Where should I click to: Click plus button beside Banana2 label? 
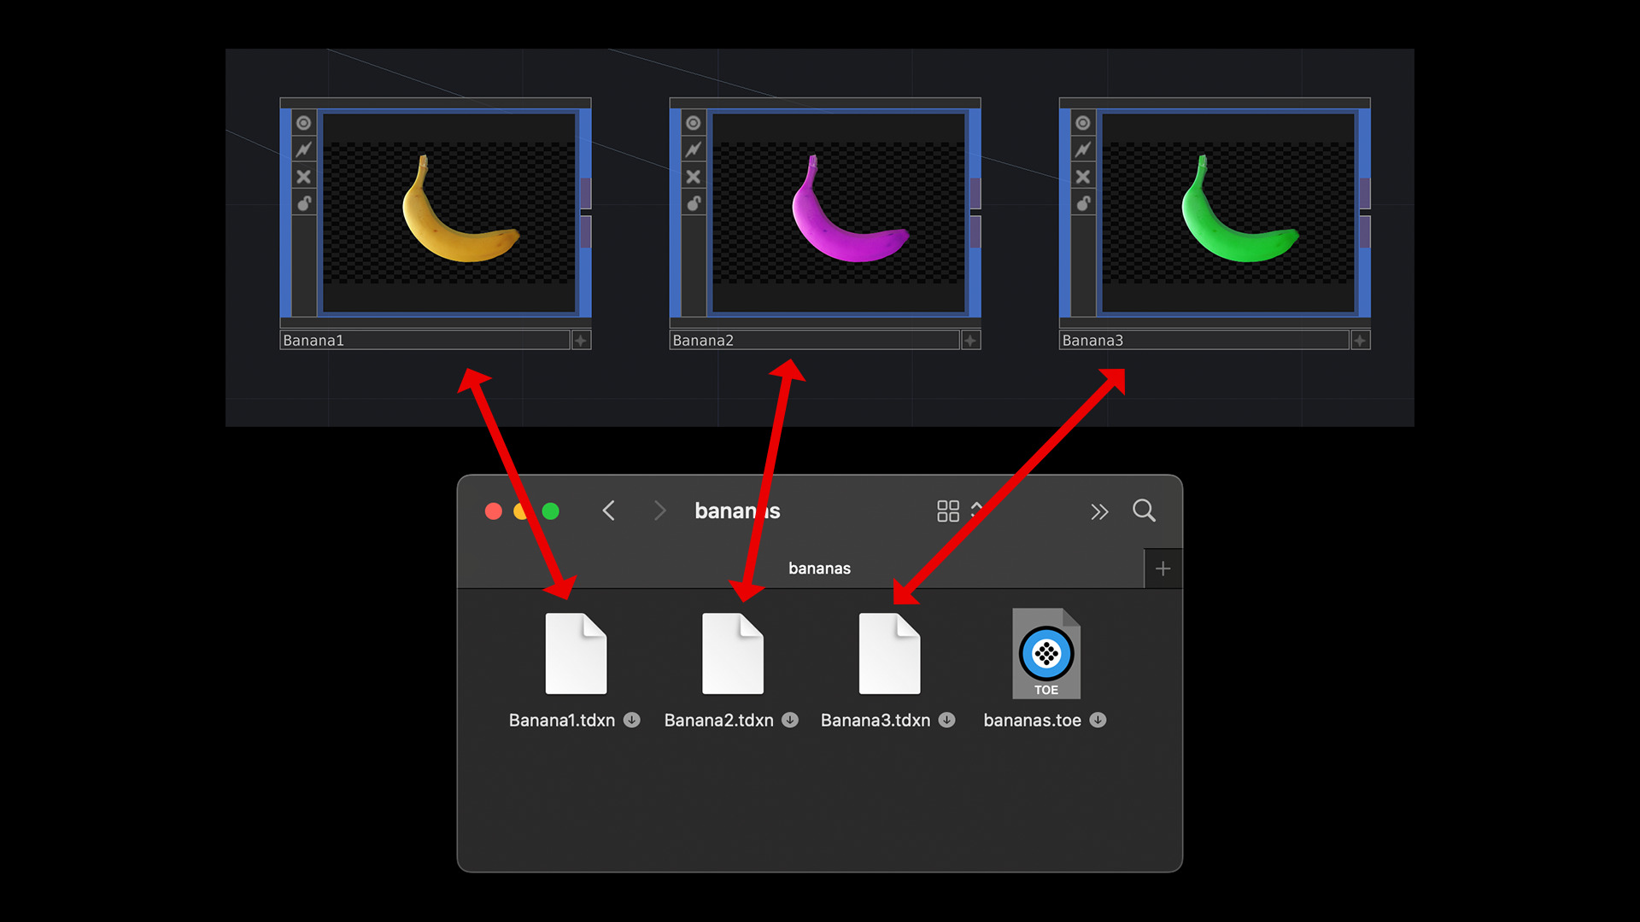pos(970,341)
